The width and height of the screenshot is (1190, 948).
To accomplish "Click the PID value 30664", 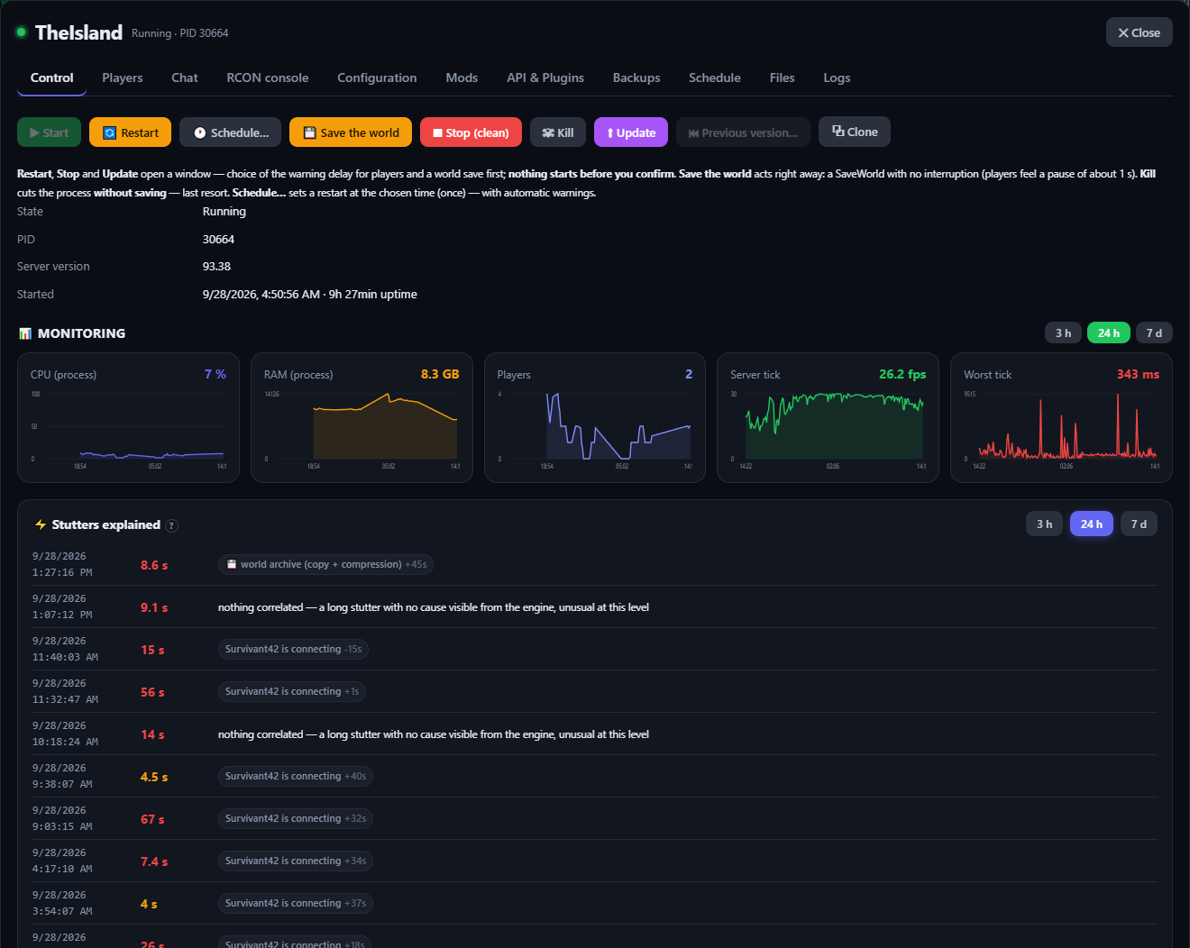I will (218, 240).
